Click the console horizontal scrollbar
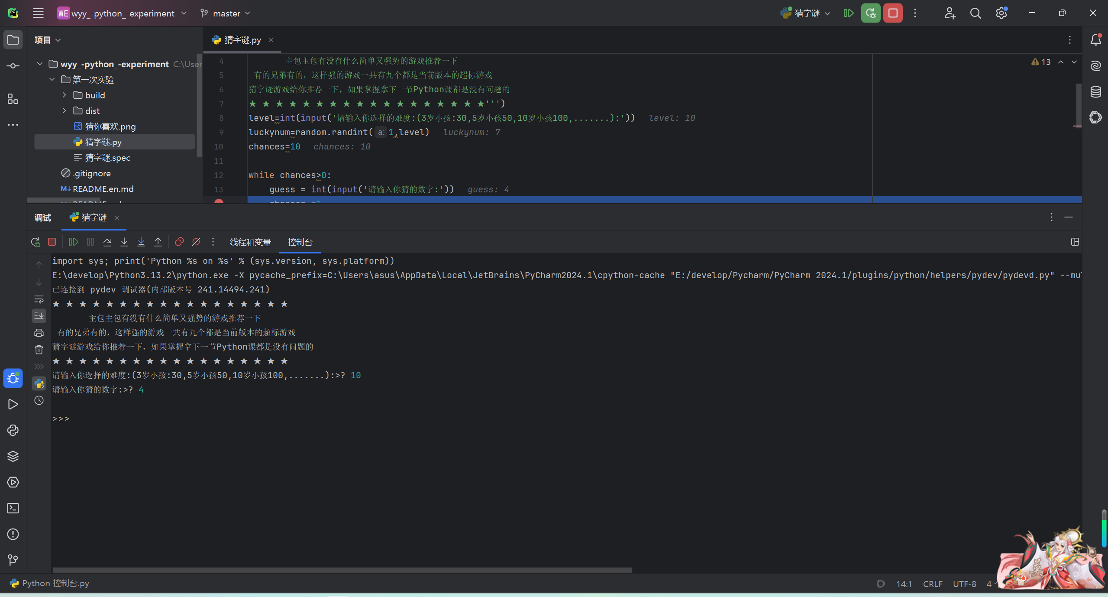 point(342,570)
